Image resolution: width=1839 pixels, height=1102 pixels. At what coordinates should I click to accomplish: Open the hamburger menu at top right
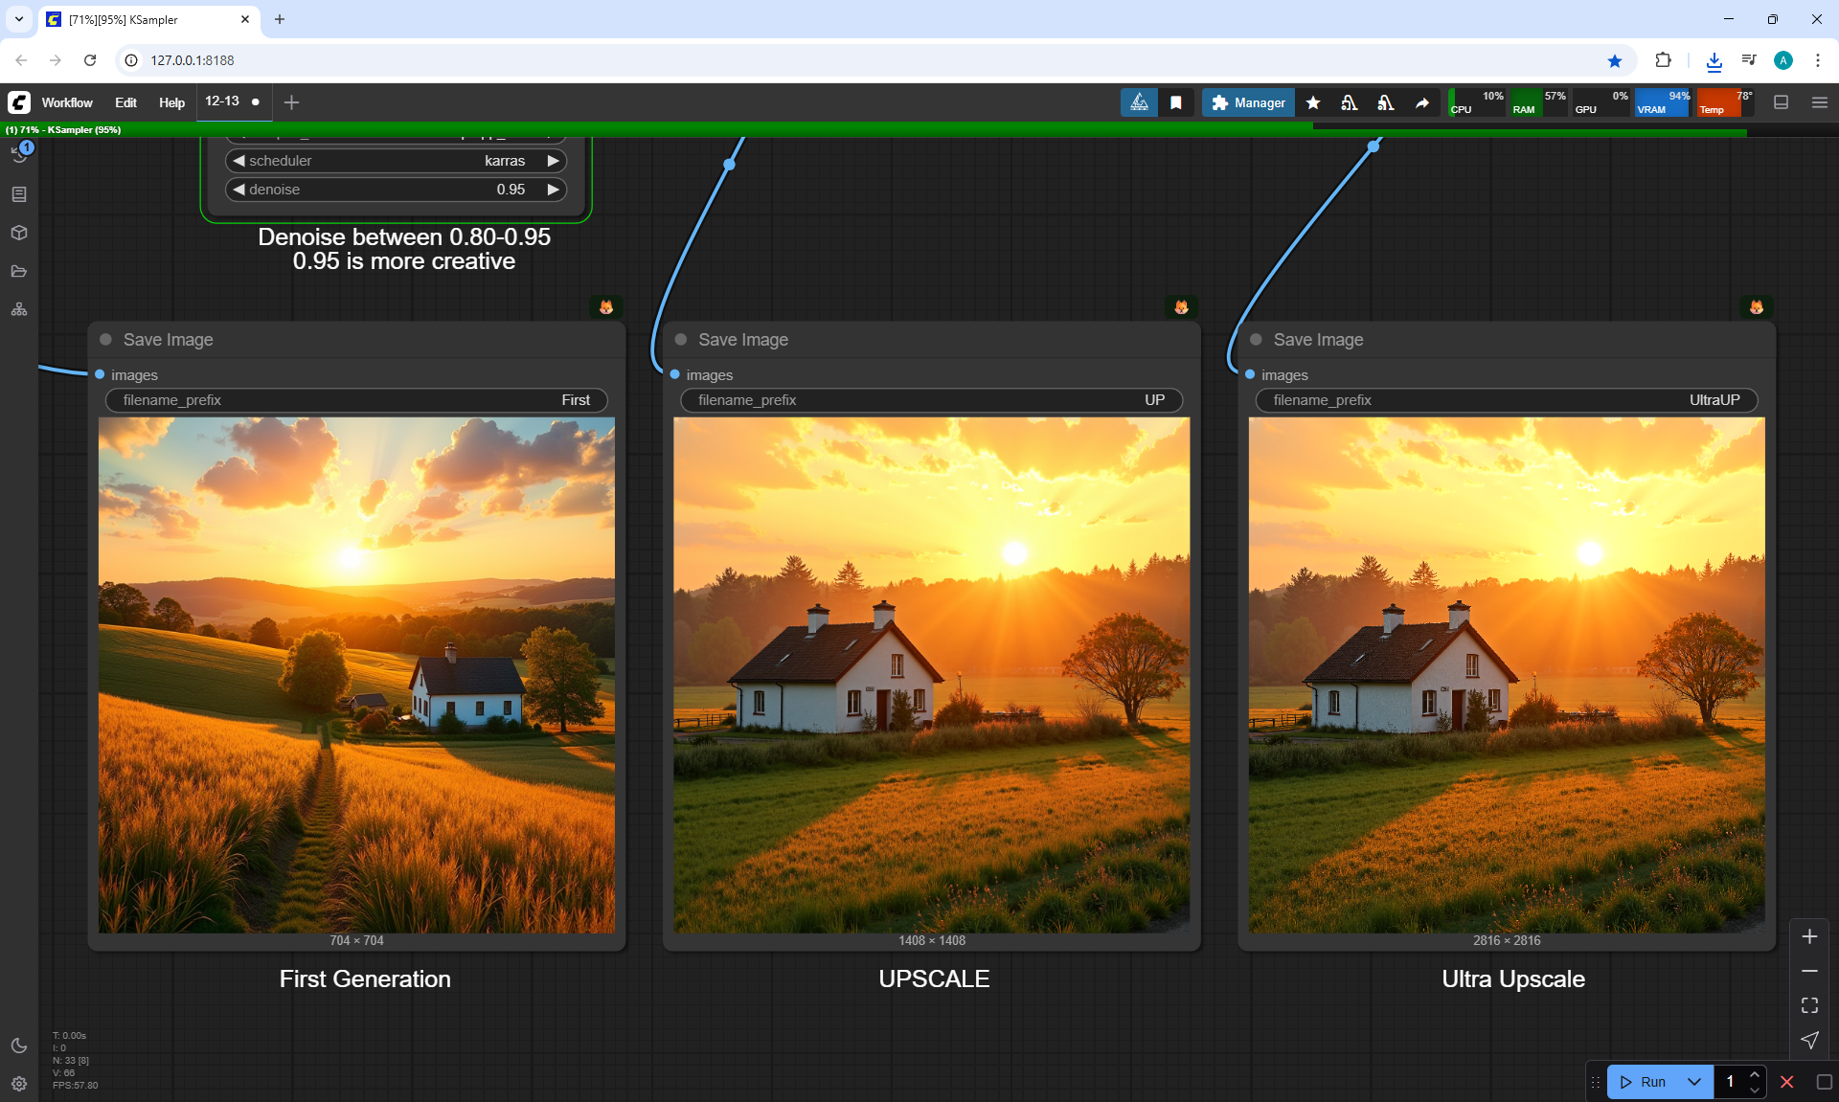click(x=1819, y=102)
